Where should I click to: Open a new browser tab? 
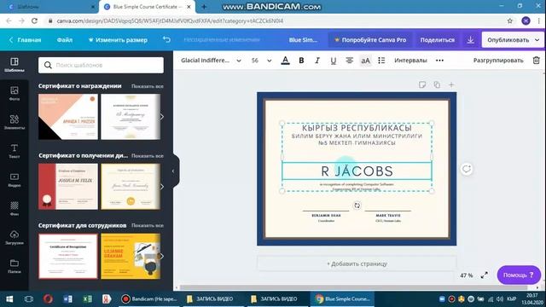(x=204, y=7)
